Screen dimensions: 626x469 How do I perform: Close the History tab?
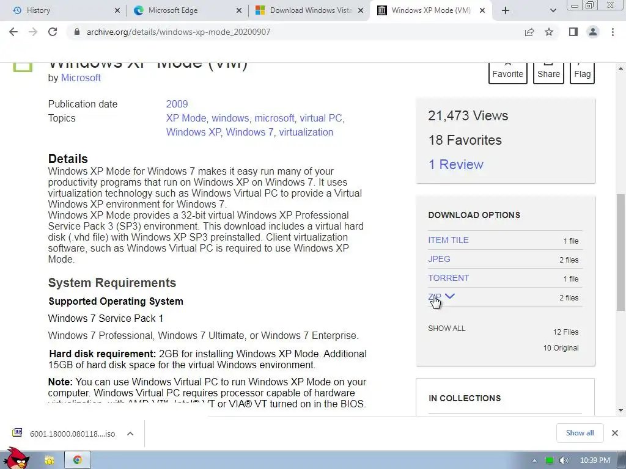pyautogui.click(x=117, y=11)
